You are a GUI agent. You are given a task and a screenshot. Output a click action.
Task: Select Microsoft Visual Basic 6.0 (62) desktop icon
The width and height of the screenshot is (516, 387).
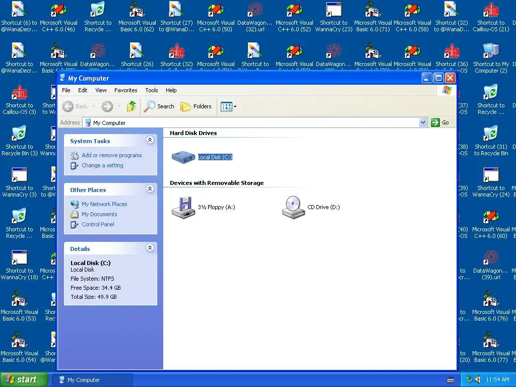pyautogui.click(x=137, y=17)
